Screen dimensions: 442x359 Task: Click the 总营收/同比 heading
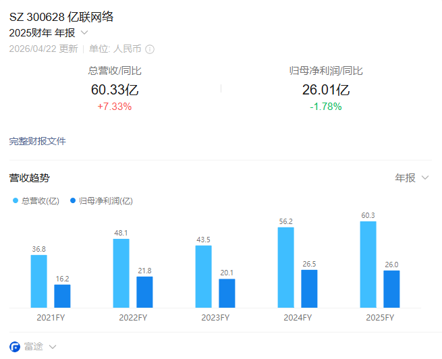pos(115,70)
